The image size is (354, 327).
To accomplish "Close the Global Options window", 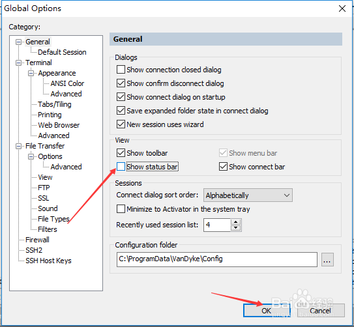I will 342,8.
